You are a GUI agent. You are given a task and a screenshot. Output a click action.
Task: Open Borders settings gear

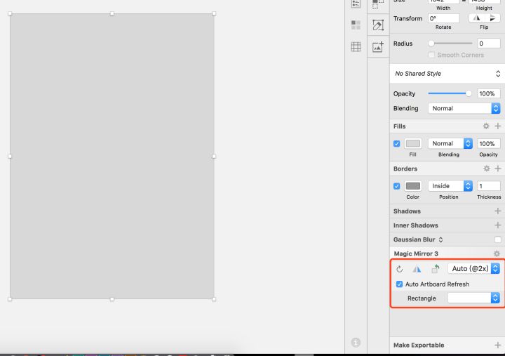[487, 169]
